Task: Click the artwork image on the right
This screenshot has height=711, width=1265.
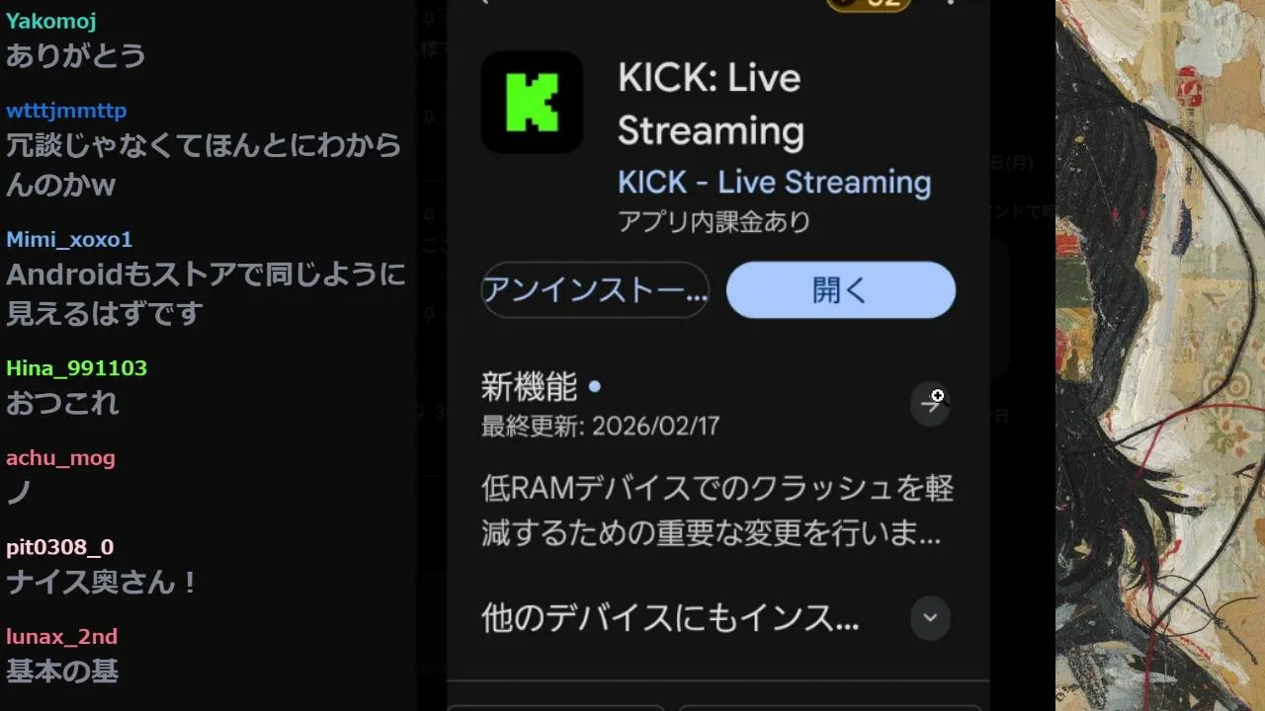Action: pos(1160,355)
